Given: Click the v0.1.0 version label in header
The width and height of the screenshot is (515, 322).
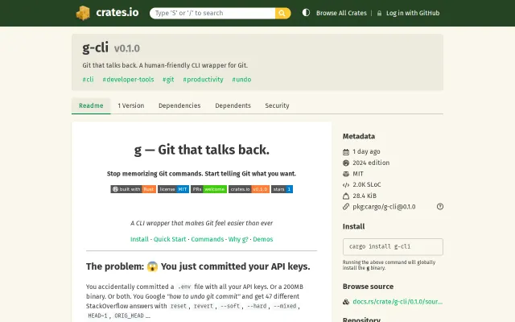Looking at the screenshot, I should point(127,48).
